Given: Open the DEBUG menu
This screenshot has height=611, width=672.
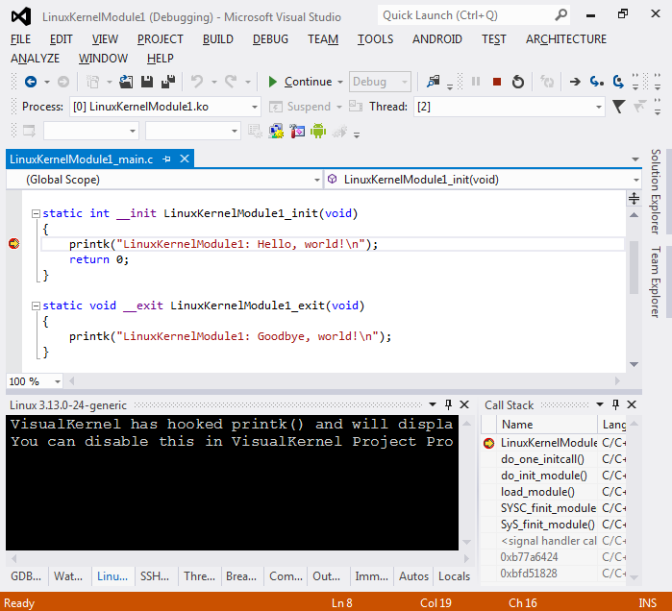Looking at the screenshot, I should click(x=270, y=39).
